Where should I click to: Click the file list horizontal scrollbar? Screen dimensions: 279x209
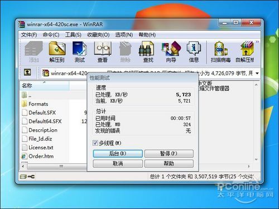coord(57,167)
